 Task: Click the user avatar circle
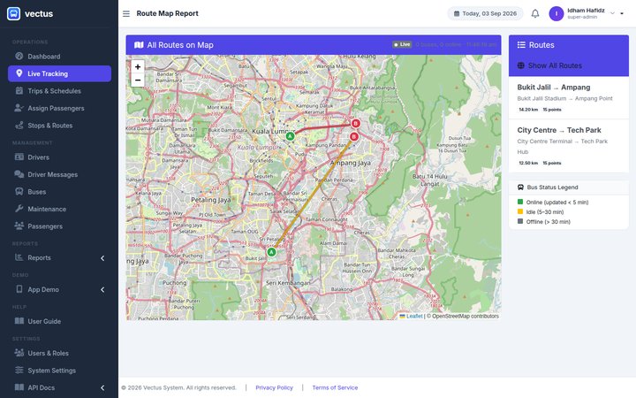(x=556, y=14)
